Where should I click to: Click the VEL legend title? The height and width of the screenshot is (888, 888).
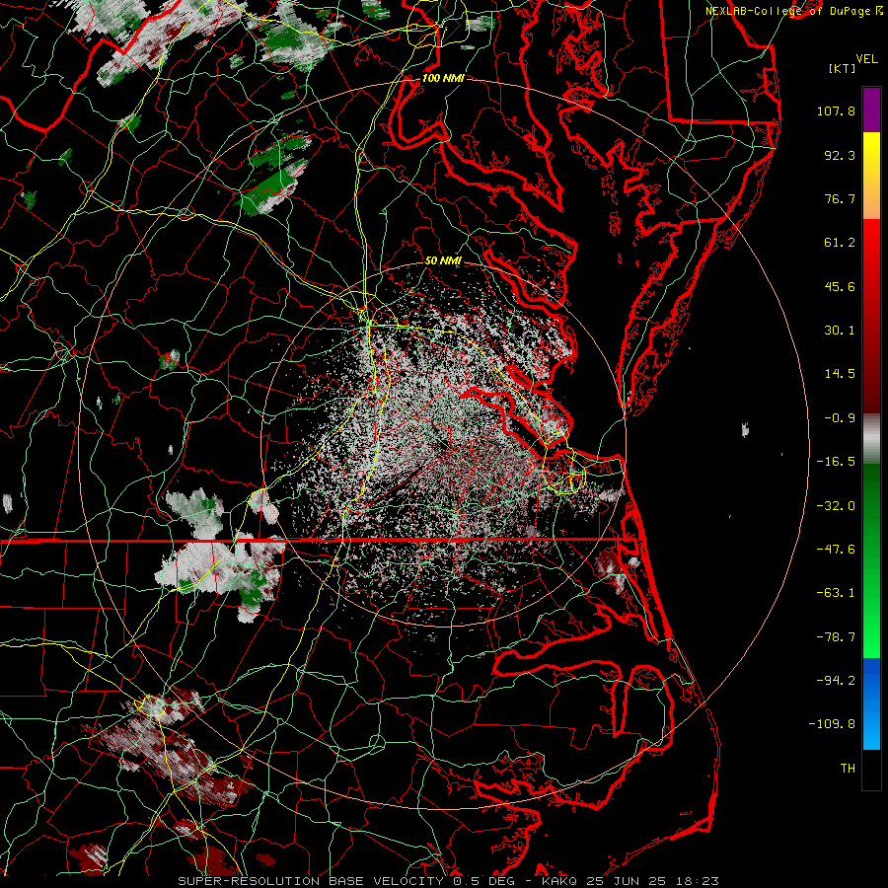click(866, 59)
